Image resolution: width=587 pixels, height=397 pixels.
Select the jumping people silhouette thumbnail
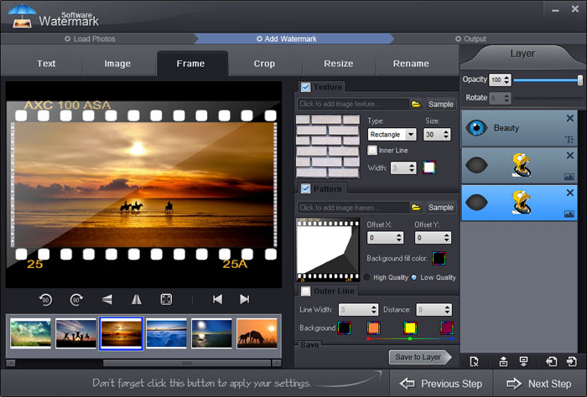click(x=75, y=333)
